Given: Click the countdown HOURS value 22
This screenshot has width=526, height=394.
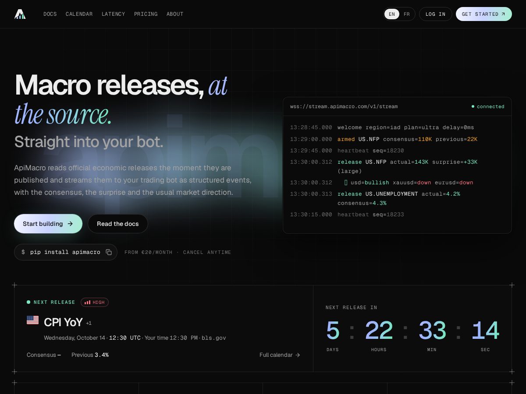Looking at the screenshot, I should pyautogui.click(x=379, y=331).
